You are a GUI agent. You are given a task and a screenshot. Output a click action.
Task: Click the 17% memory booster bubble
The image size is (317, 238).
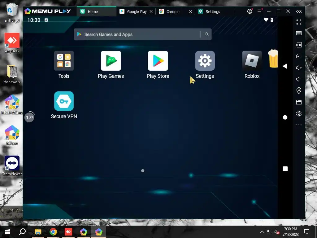[x=29, y=117]
